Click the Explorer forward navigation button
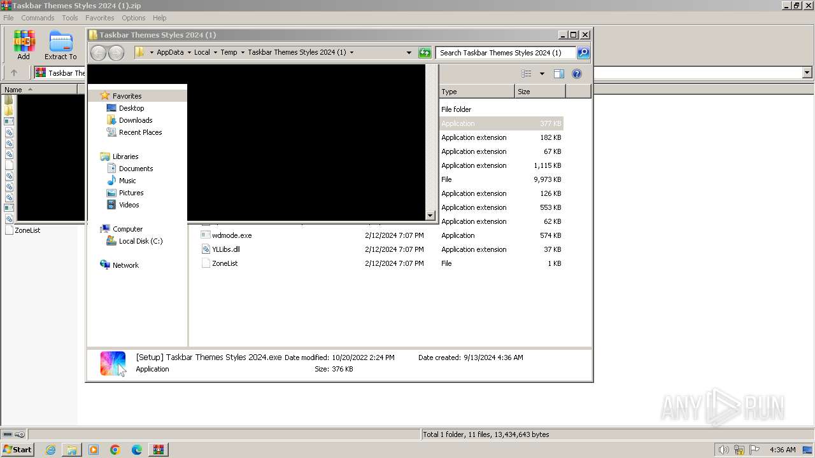 point(116,53)
